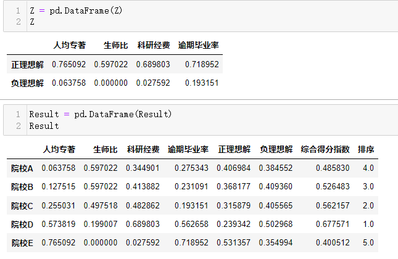
Task: Click 院校C value 0.315879
Action: (233, 205)
